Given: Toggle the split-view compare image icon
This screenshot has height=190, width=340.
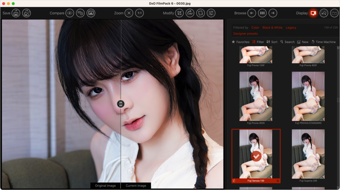Looking at the screenshot, I should 91,13.
